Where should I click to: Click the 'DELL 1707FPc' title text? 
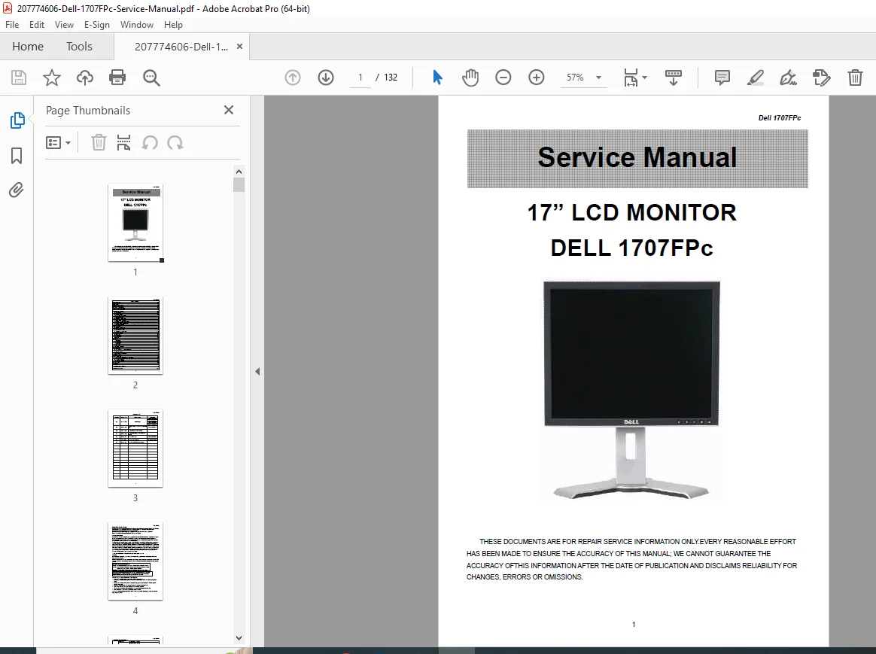632,248
